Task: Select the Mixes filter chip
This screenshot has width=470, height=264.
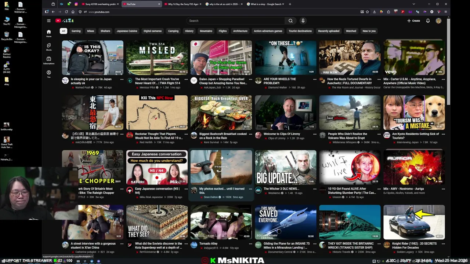Action: (x=90, y=31)
